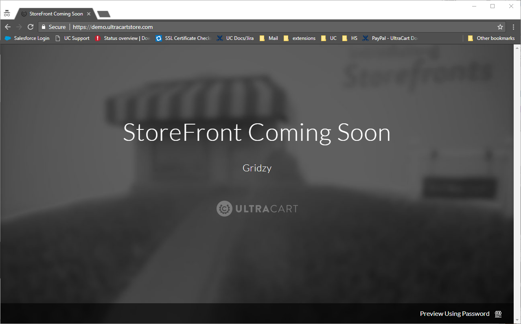
Task: Click the Gridzy text
Action: tap(257, 168)
